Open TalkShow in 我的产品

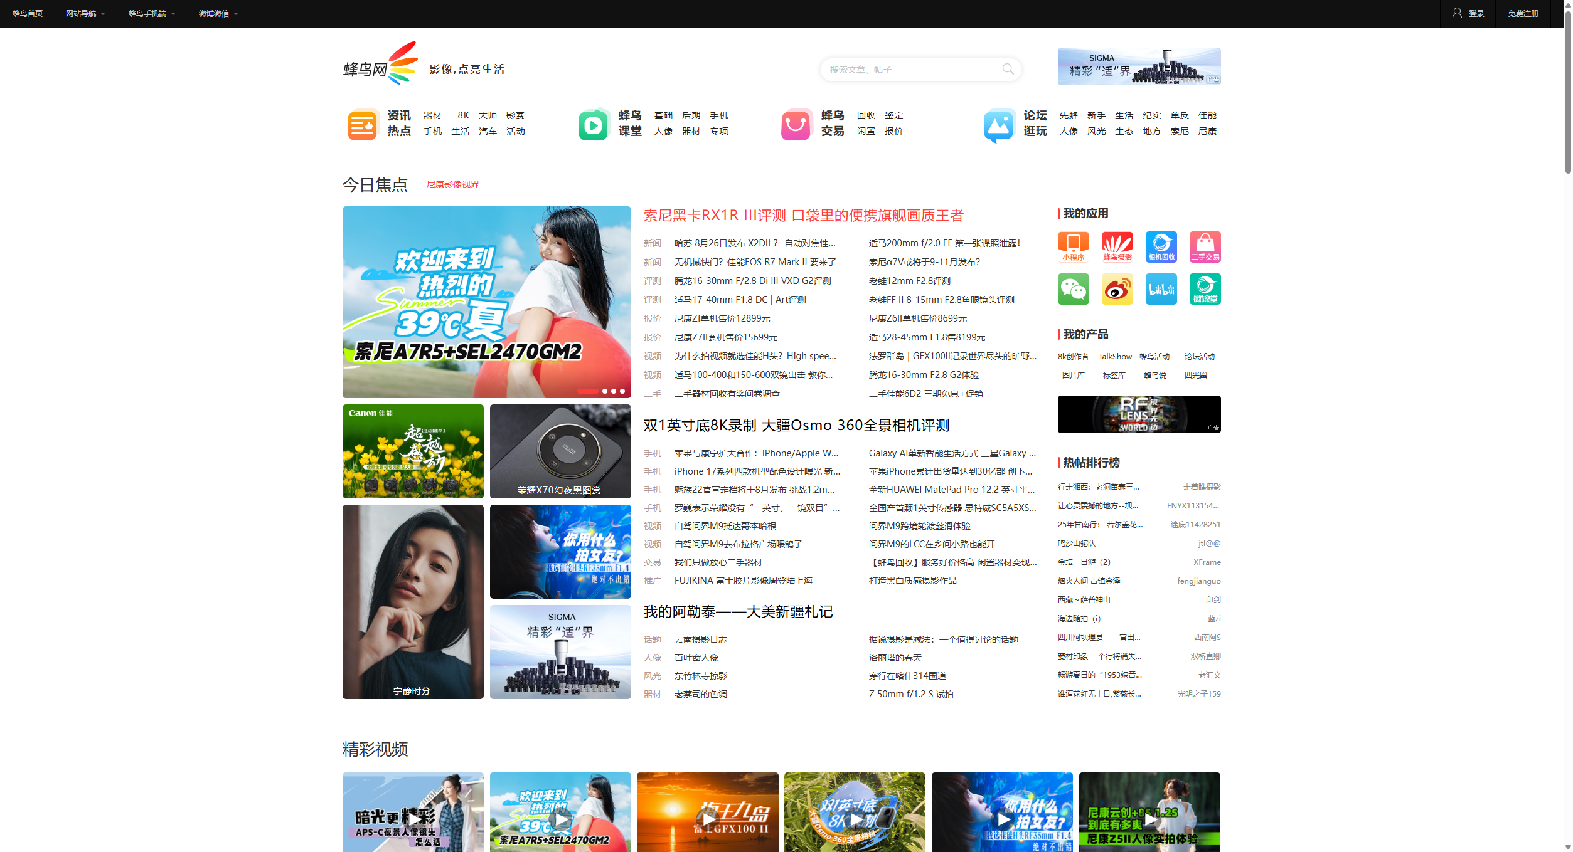point(1115,357)
